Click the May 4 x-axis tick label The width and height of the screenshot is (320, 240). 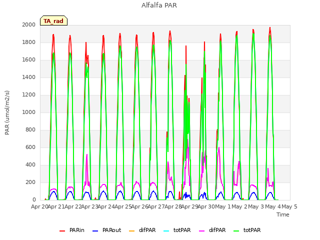coord(272,206)
